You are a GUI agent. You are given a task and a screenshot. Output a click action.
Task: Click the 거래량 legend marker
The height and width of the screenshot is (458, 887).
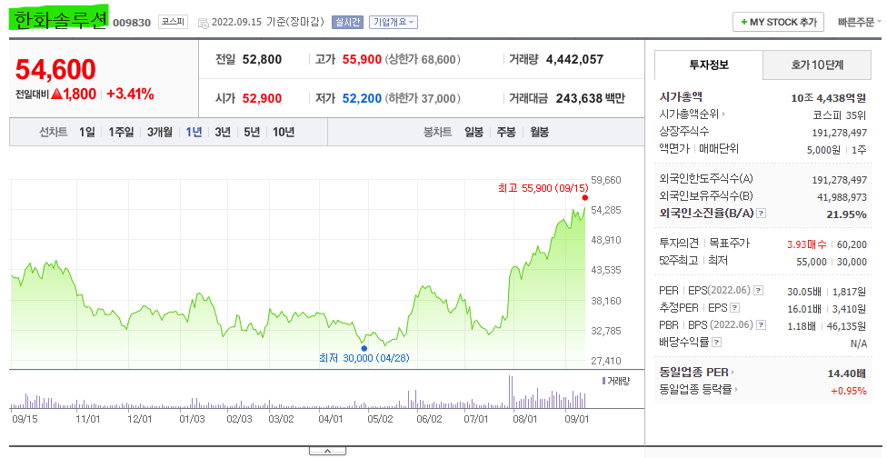603,381
